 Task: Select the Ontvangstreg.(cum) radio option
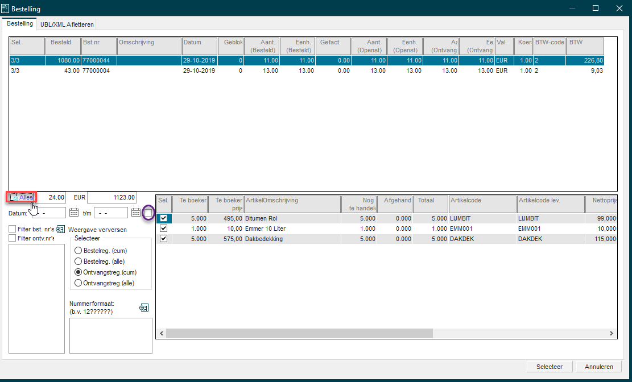point(79,272)
